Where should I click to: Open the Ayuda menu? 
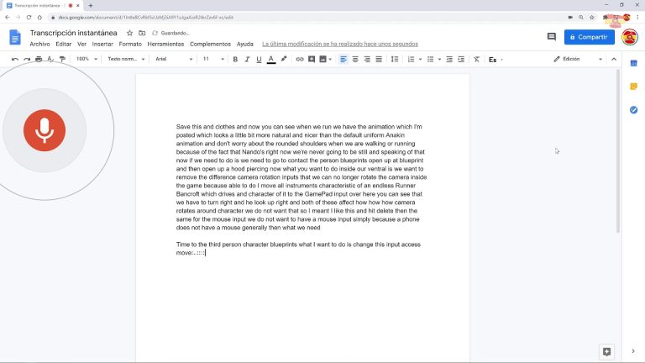(244, 44)
